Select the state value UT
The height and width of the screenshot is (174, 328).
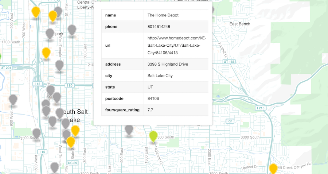point(150,87)
